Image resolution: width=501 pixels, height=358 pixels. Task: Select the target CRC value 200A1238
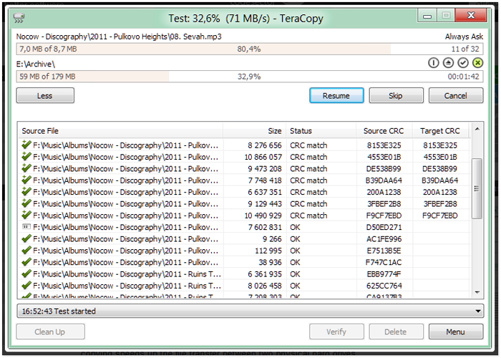[x=440, y=192]
